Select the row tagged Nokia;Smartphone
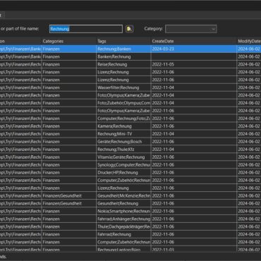Viewport: 261px width, 261px height. 130,211
